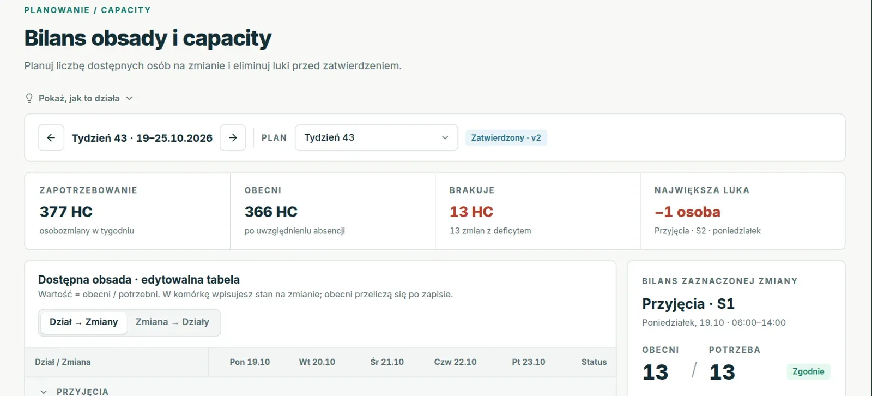Click the 'Wt 20.10' column header
The image size is (872, 396).
[x=317, y=362]
